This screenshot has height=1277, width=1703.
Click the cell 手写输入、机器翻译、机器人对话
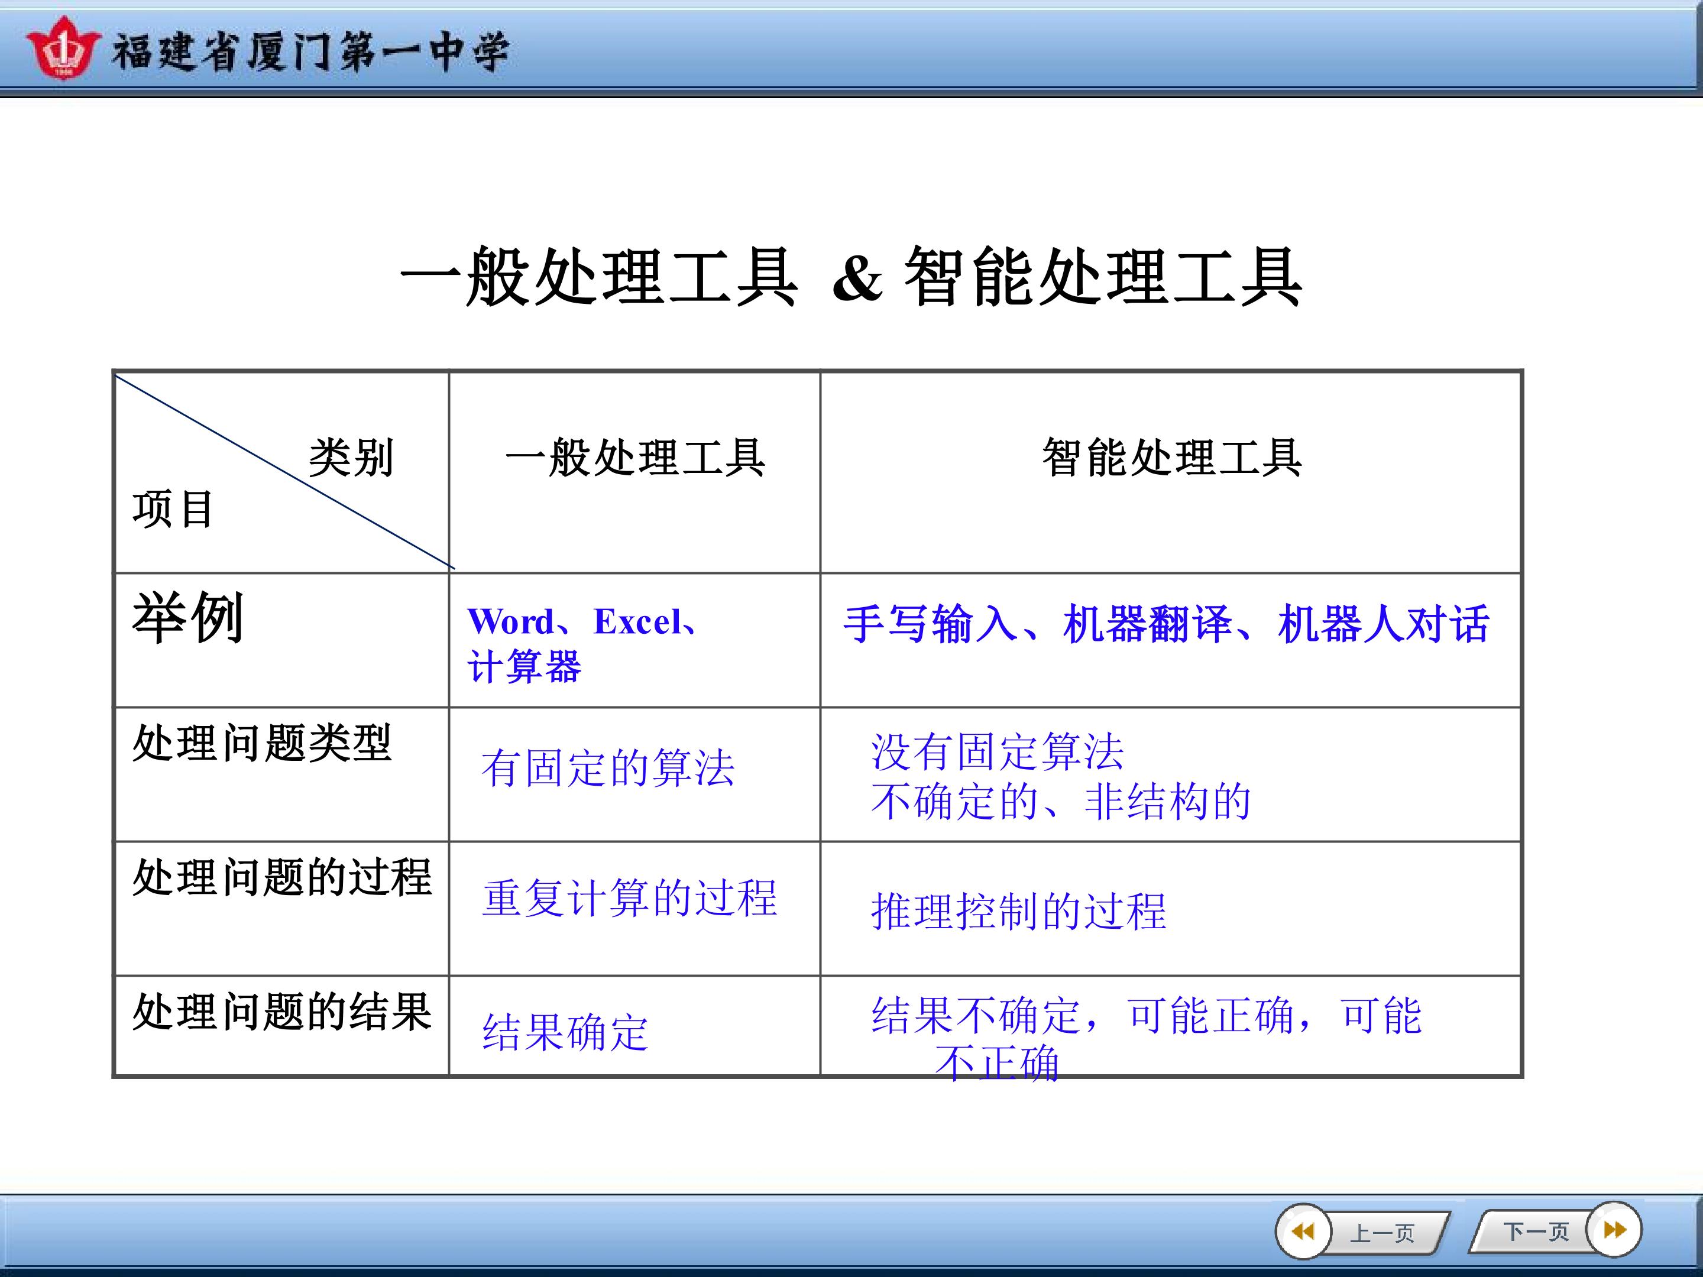1170,640
